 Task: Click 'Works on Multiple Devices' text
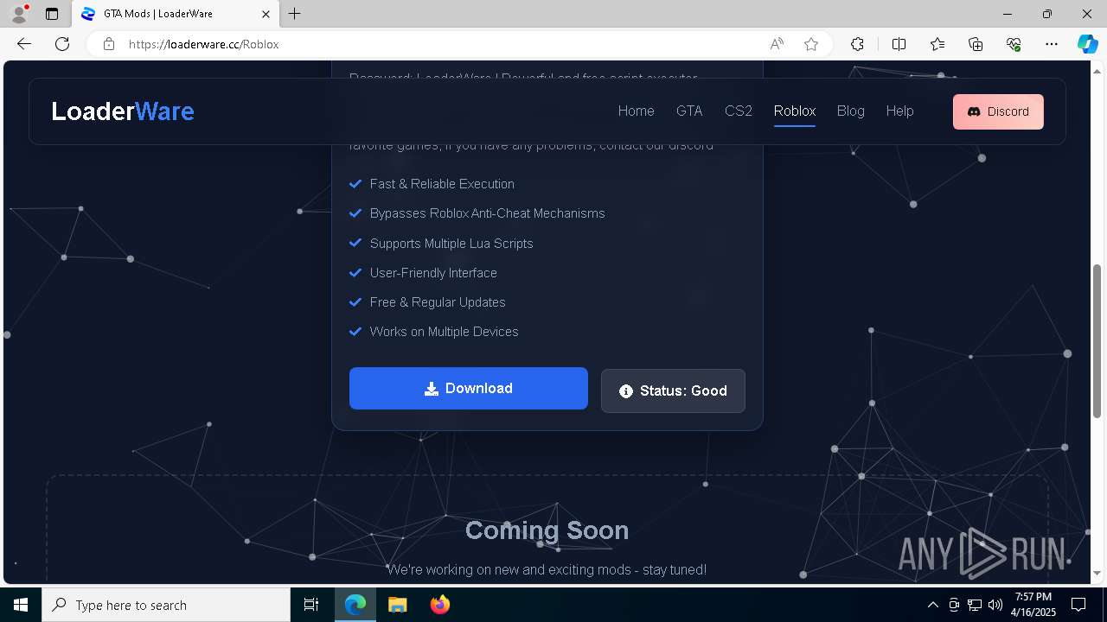pyautogui.click(x=444, y=332)
